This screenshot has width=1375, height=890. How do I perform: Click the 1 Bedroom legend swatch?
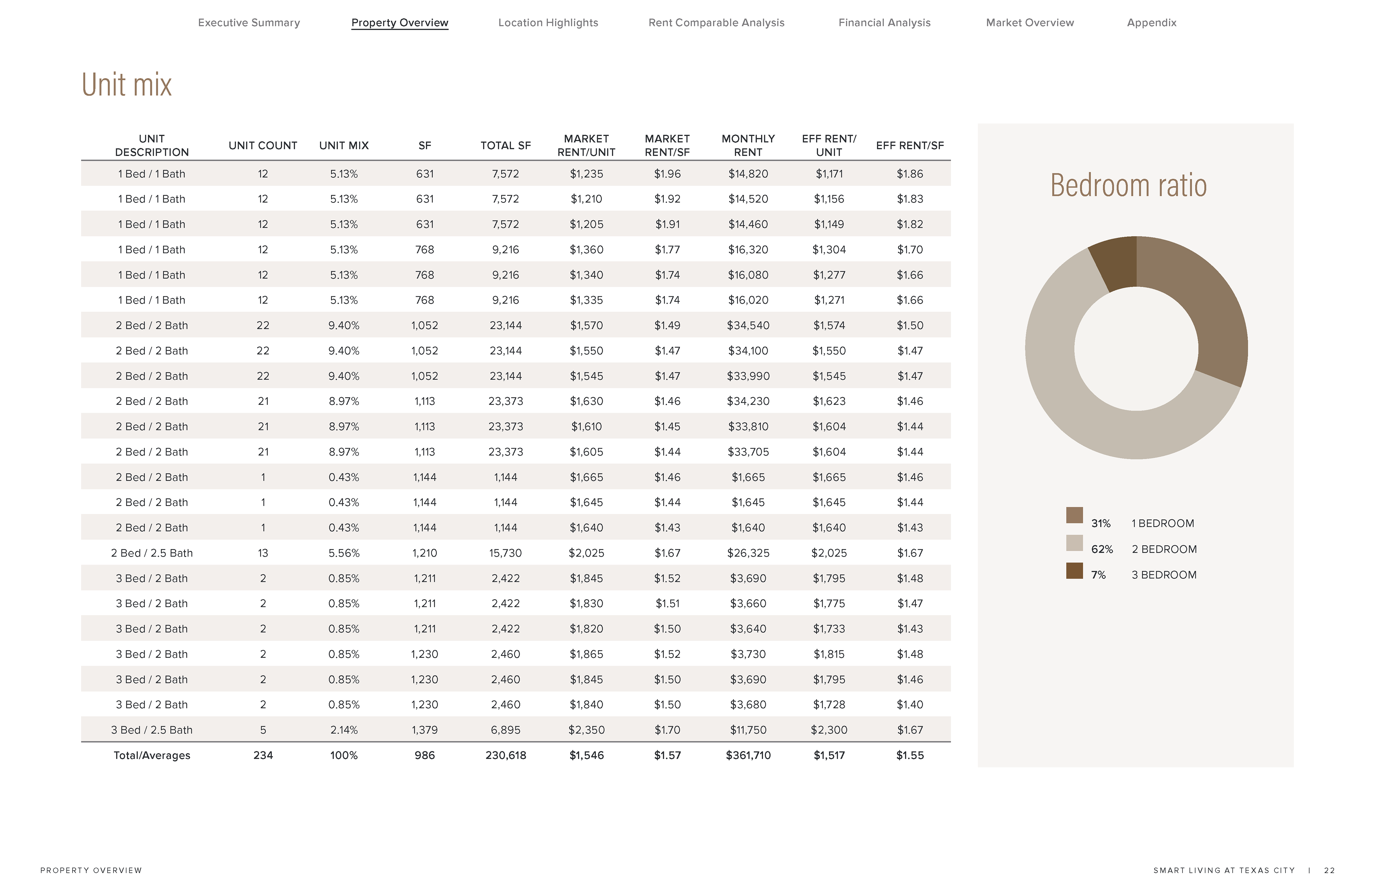1074,515
